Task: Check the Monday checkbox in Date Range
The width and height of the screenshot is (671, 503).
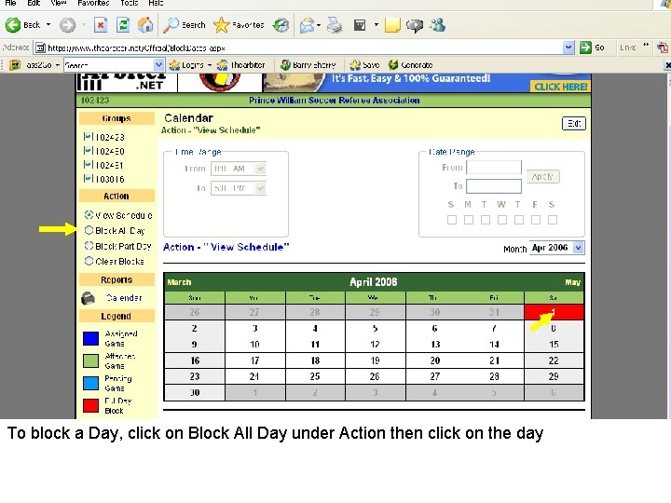Action: (469, 220)
